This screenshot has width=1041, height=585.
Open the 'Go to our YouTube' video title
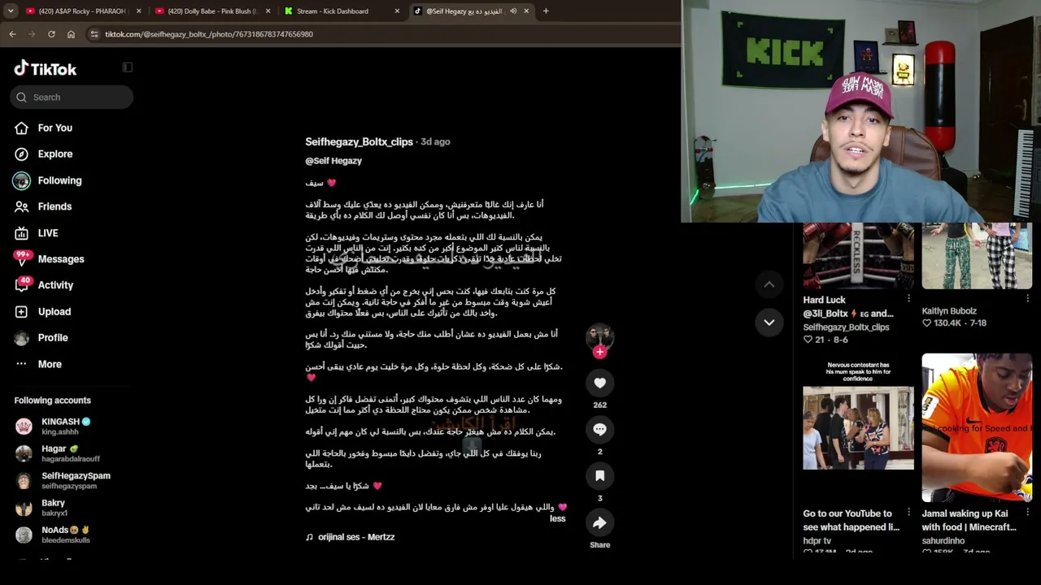852,520
